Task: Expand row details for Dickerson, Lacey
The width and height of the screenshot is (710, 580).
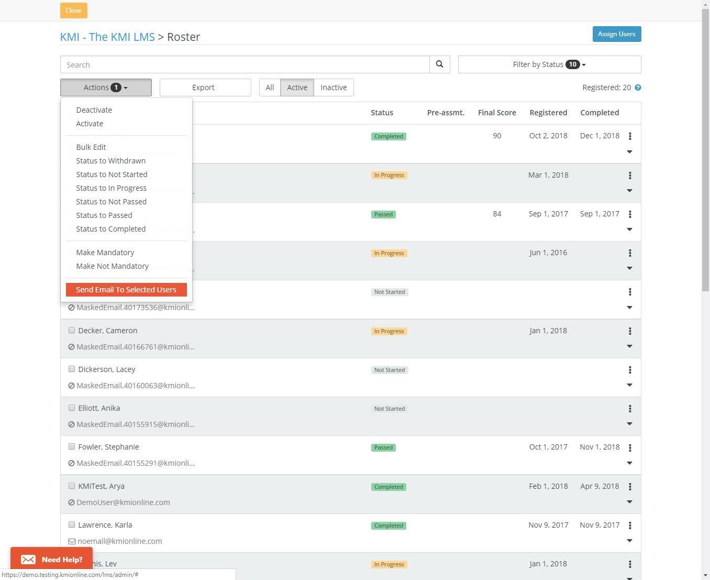Action: point(629,385)
